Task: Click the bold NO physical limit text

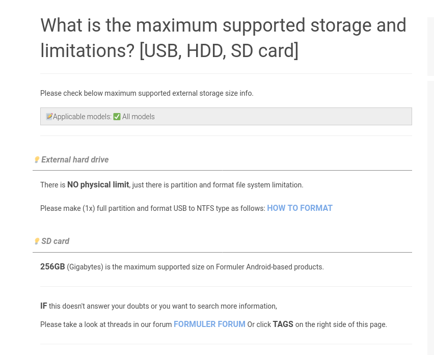Action: [x=98, y=185]
